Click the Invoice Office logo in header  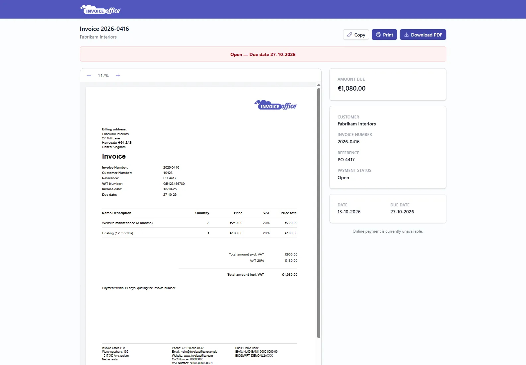point(100,10)
